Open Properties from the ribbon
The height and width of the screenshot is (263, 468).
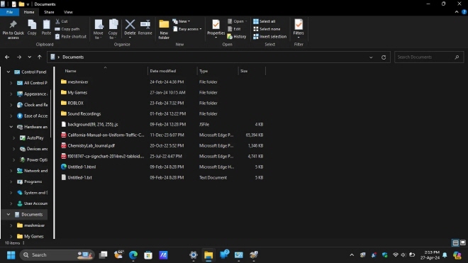216,28
